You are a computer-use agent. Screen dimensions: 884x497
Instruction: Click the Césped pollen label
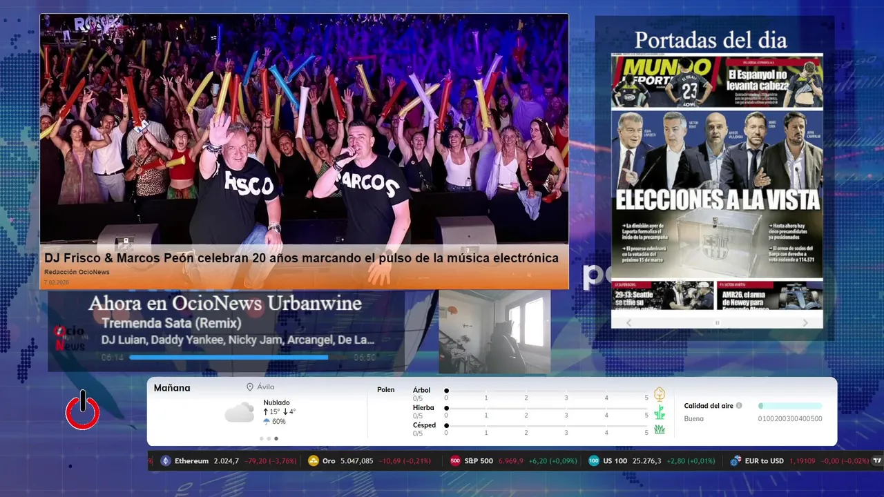click(424, 425)
